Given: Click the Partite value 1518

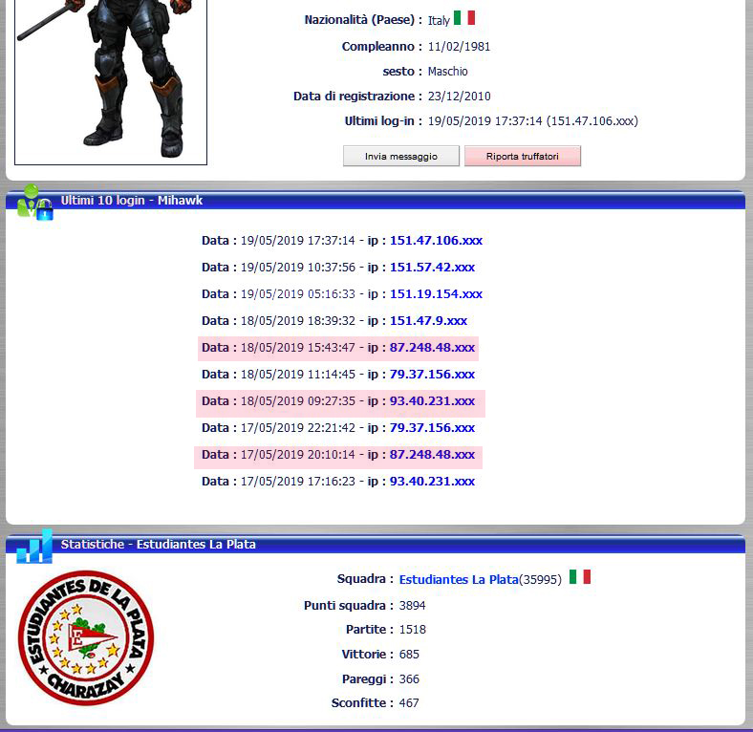Looking at the screenshot, I should [412, 629].
